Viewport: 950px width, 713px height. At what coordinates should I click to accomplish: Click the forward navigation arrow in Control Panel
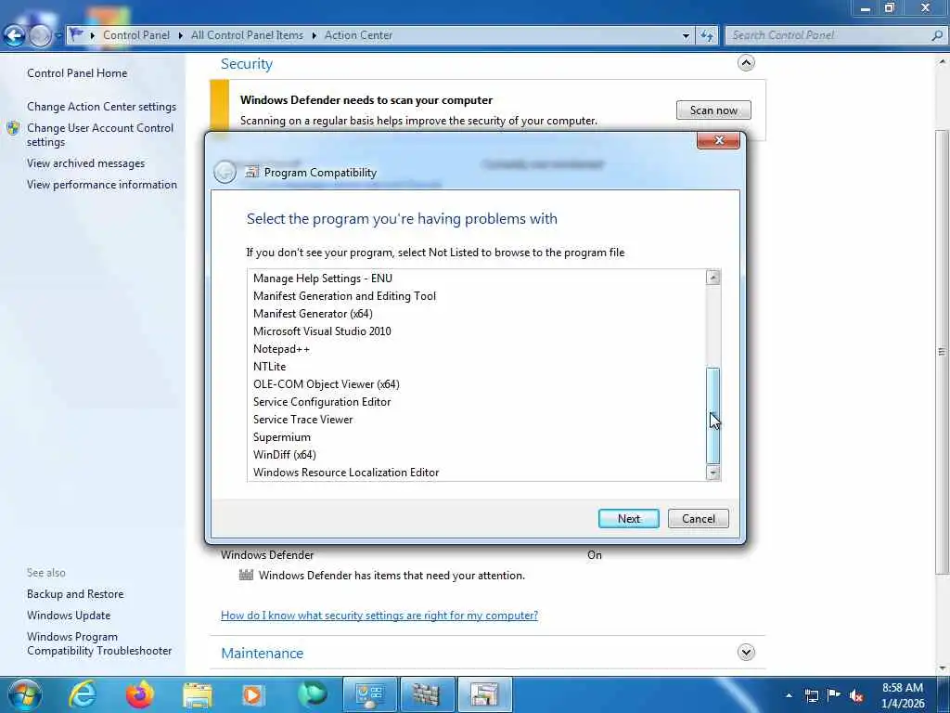40,36
